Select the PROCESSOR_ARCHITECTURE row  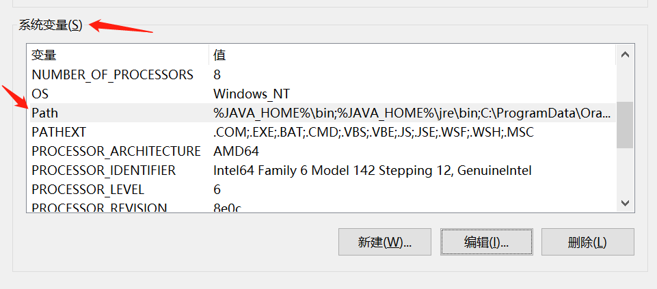116,151
